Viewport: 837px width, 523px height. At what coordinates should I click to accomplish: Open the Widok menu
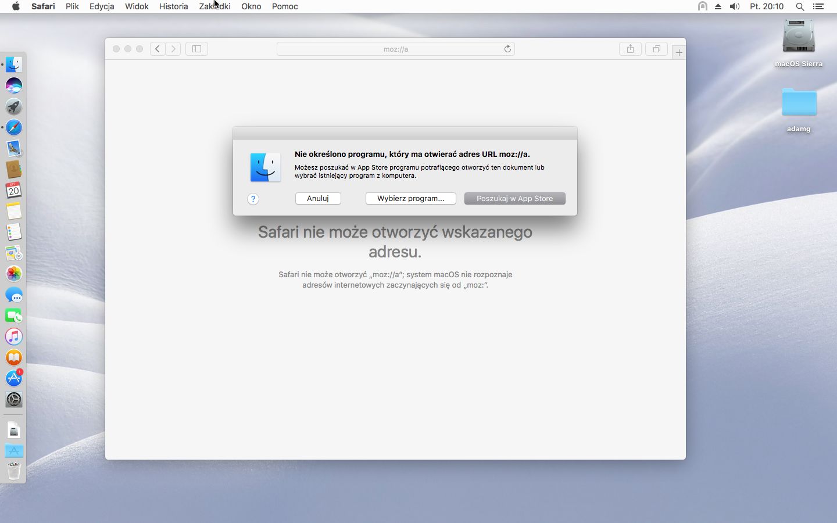point(137,6)
